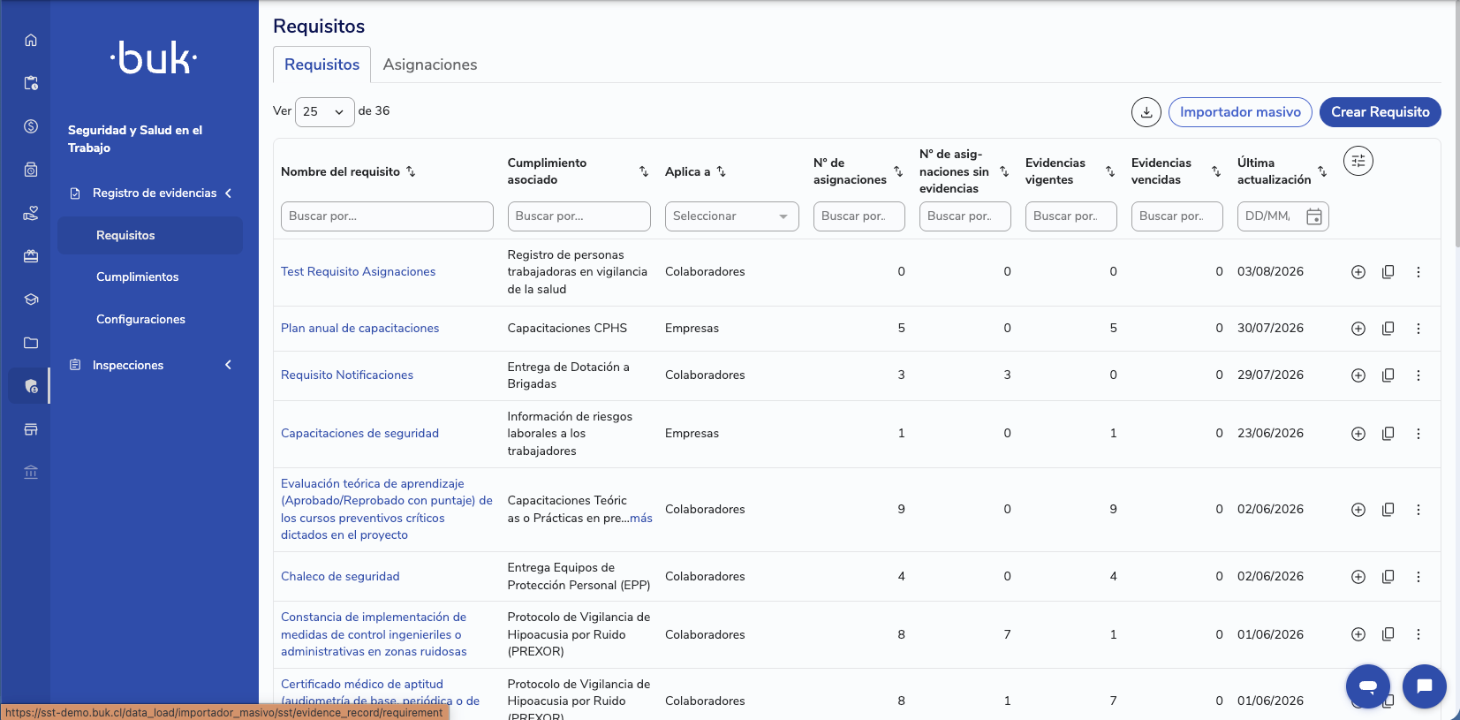Screen dimensions: 1460x720
Task: Open the storefront marketplace icon
Action: [31, 429]
